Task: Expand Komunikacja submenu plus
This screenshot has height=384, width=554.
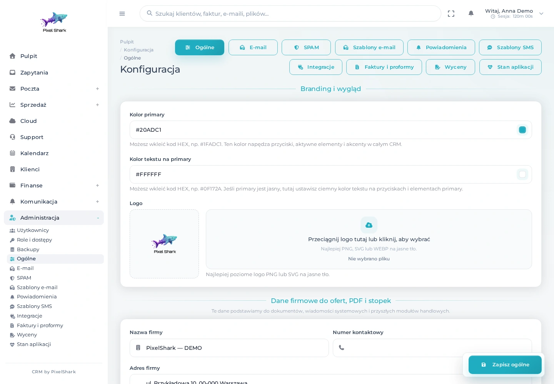Action: click(97, 202)
